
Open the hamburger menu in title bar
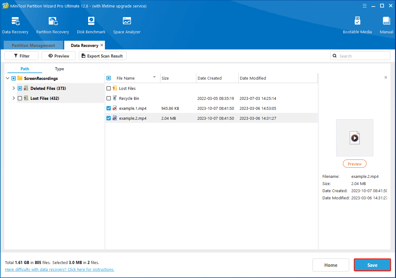point(365,6)
